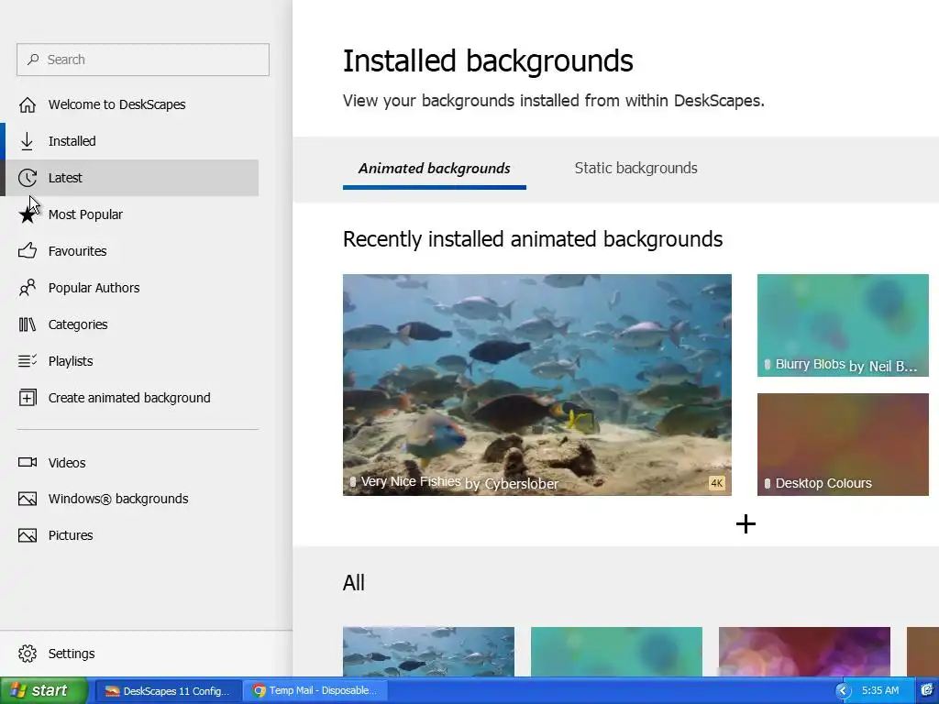Click the download arrow icon for Installed
The image size is (939, 704).
tap(27, 141)
